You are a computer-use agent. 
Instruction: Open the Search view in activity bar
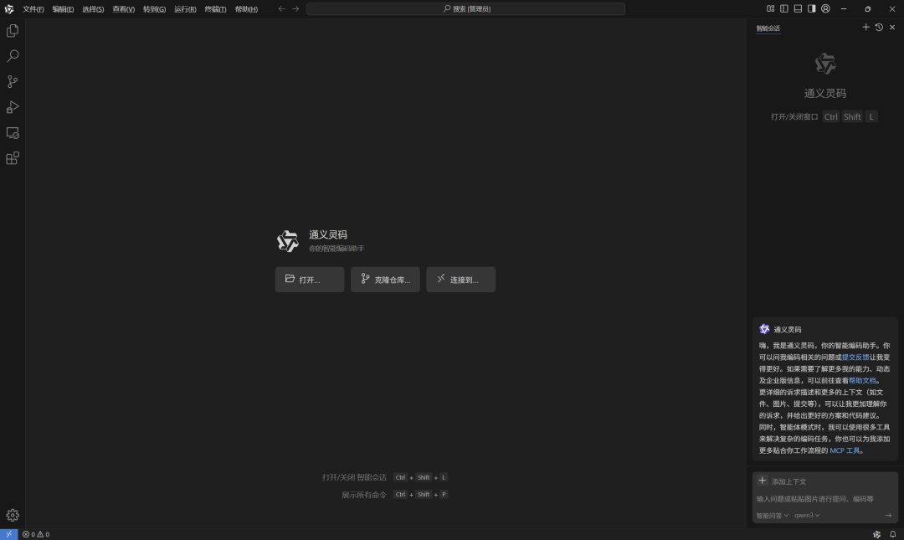[12, 56]
